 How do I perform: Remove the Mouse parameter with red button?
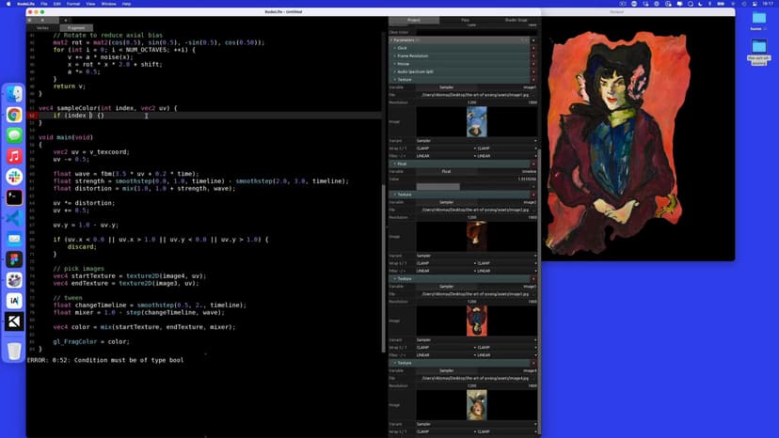(x=534, y=64)
